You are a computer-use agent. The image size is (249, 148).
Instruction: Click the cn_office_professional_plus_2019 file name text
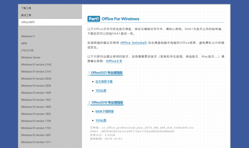[148, 128]
